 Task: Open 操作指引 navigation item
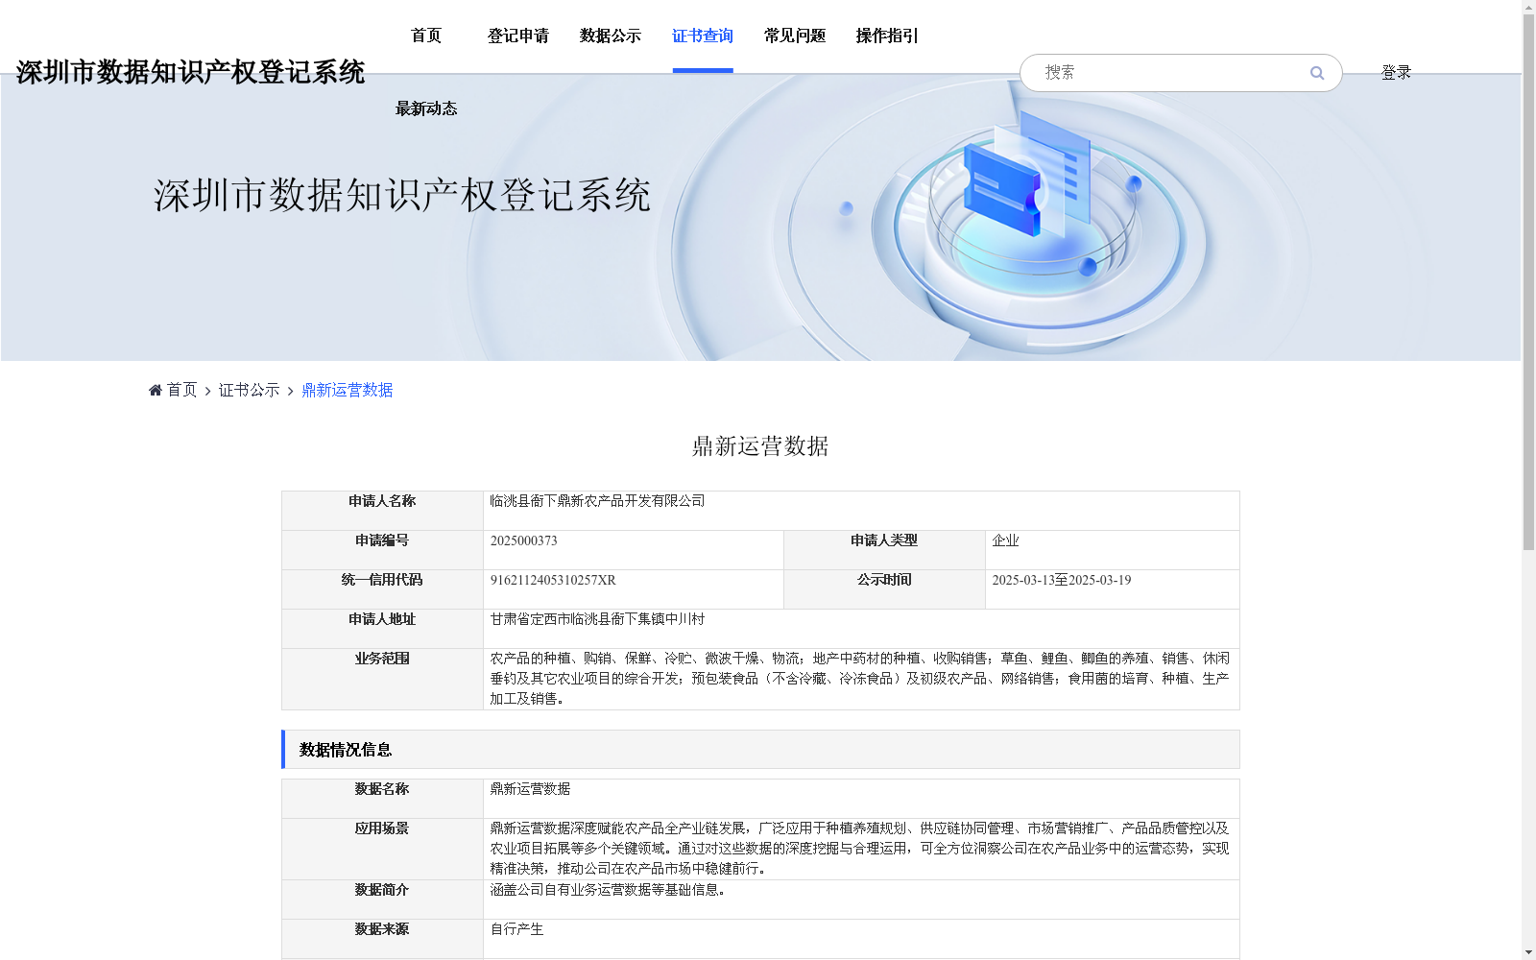887,36
